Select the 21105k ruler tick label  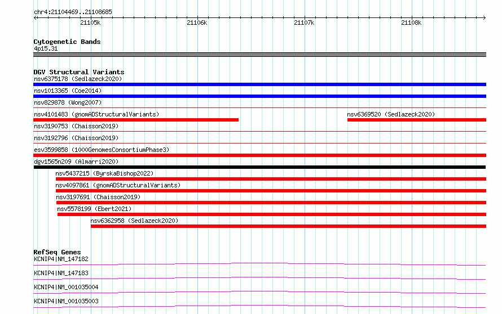[90, 23]
